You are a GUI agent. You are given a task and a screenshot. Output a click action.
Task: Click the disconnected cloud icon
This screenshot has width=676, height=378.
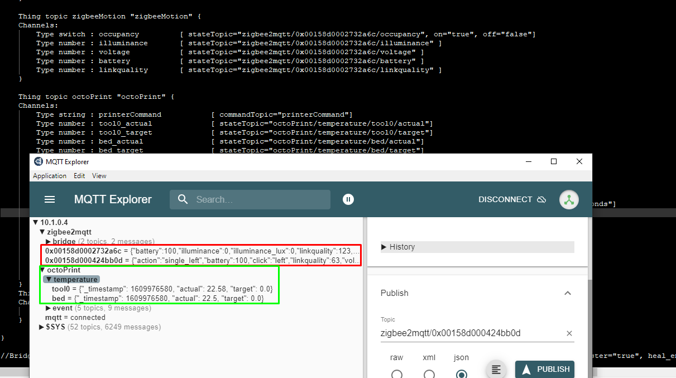coord(541,199)
